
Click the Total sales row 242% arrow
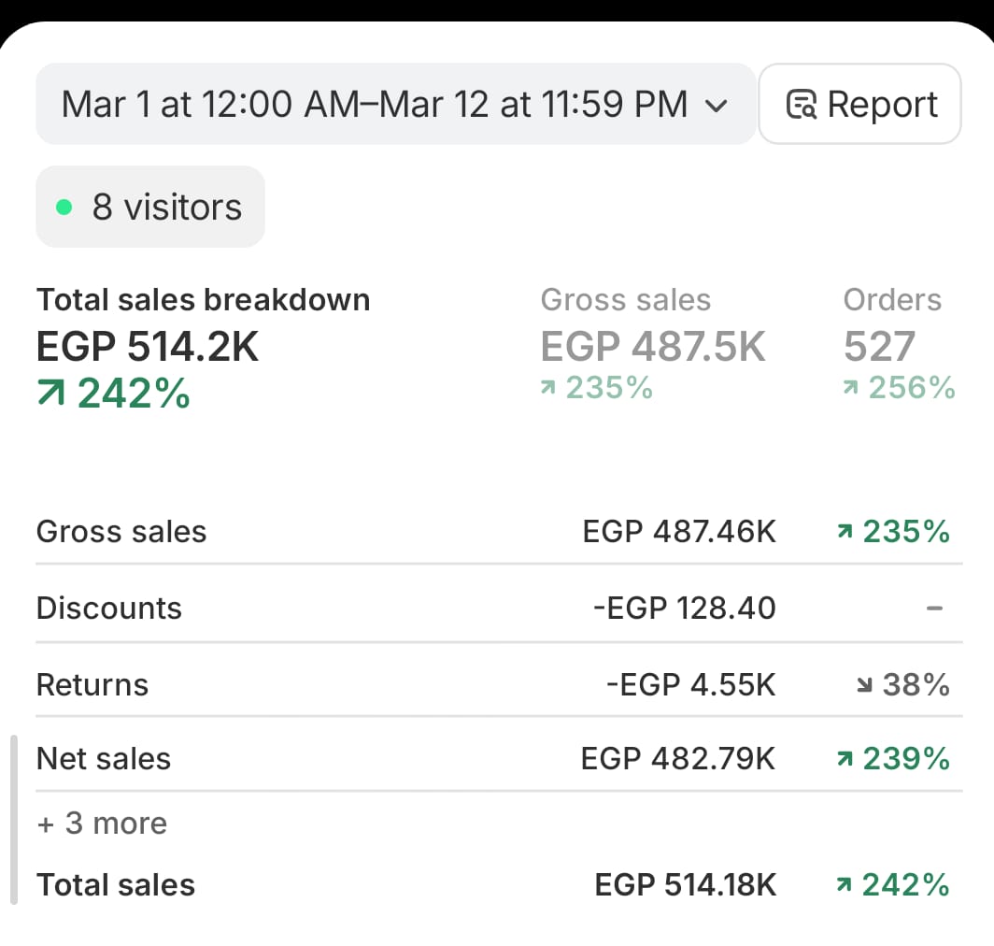[x=845, y=885]
